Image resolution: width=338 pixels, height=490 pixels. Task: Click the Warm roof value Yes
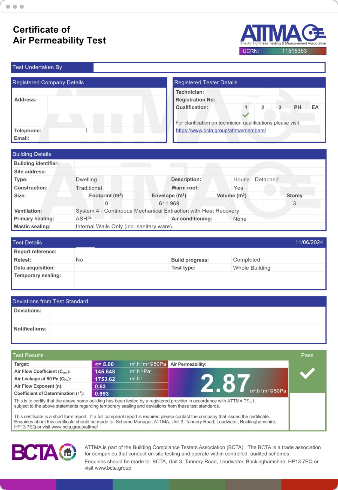click(x=238, y=188)
